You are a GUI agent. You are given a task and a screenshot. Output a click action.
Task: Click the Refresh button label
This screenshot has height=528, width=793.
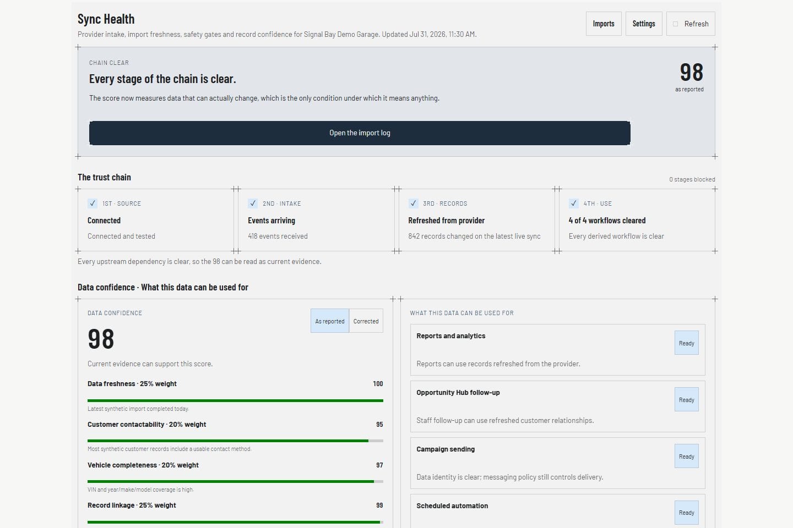click(697, 24)
